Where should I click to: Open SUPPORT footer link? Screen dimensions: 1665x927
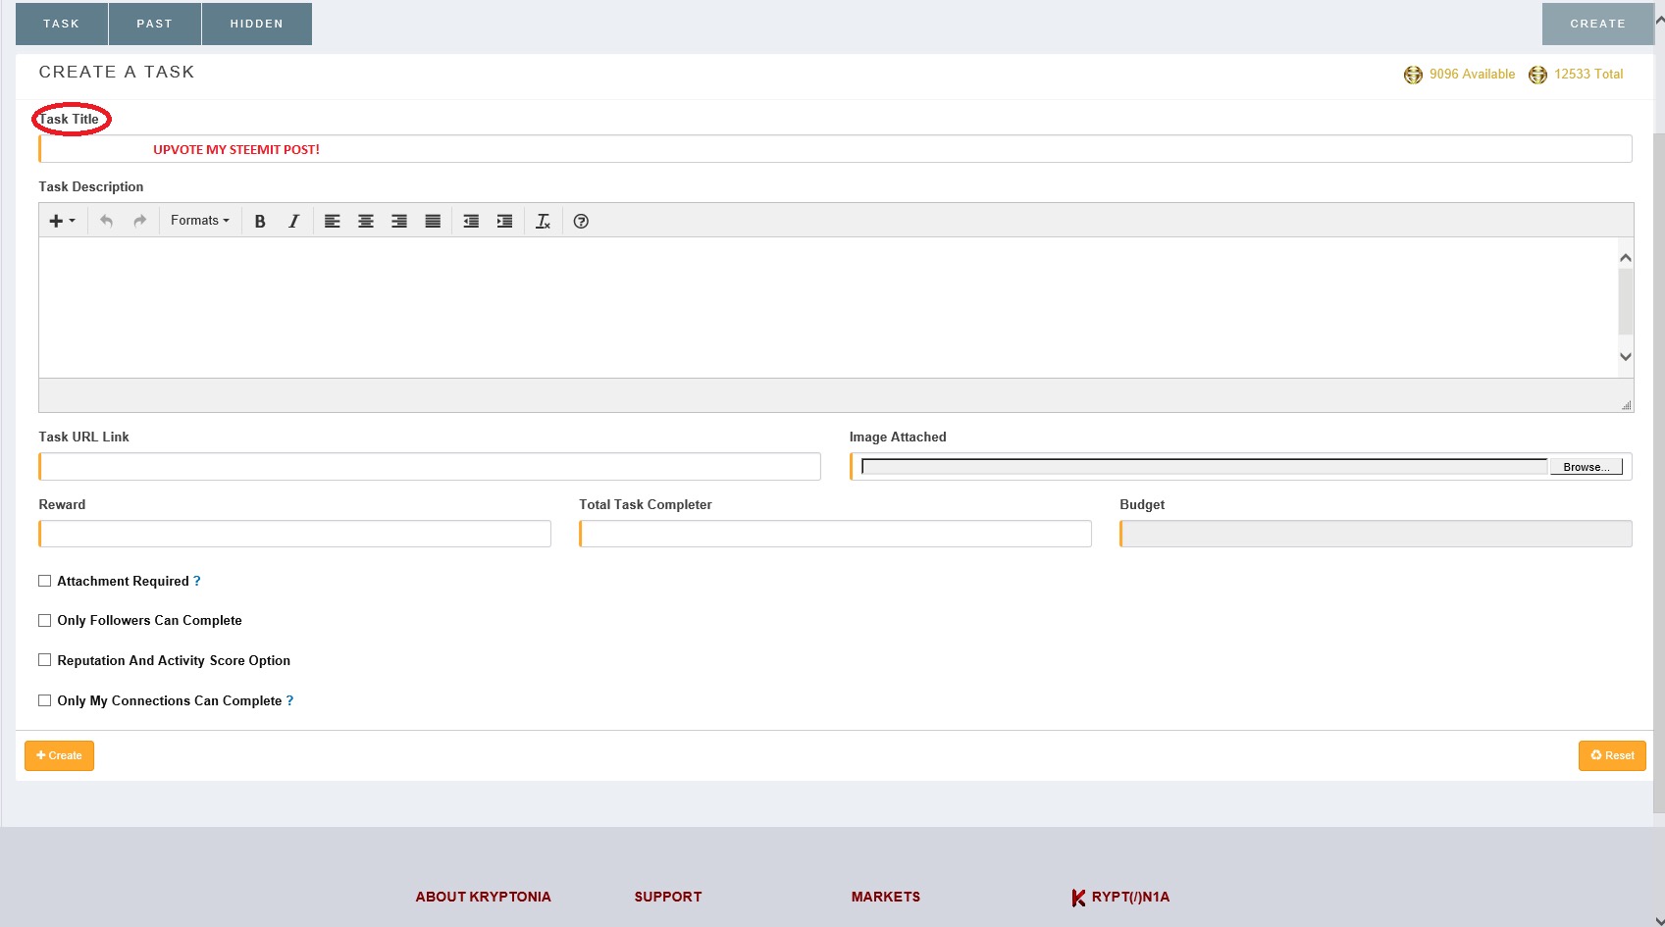click(668, 897)
